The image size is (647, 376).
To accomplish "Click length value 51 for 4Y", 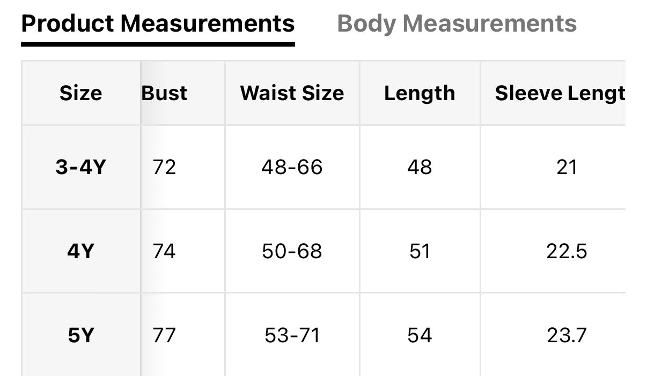I will tap(420, 251).
